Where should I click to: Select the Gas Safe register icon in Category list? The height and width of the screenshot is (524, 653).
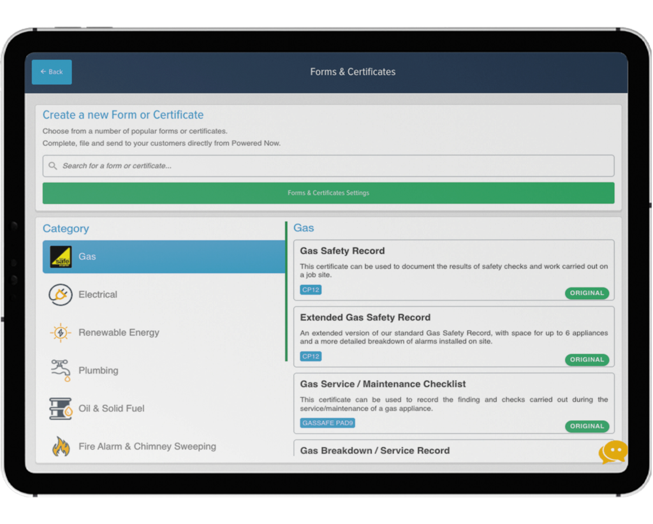point(60,257)
